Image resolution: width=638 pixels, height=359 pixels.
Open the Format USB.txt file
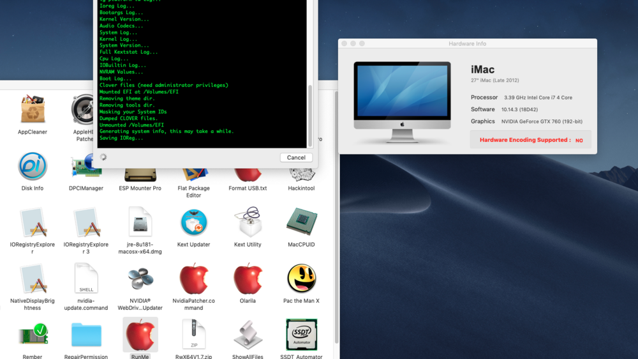pyautogui.click(x=248, y=174)
